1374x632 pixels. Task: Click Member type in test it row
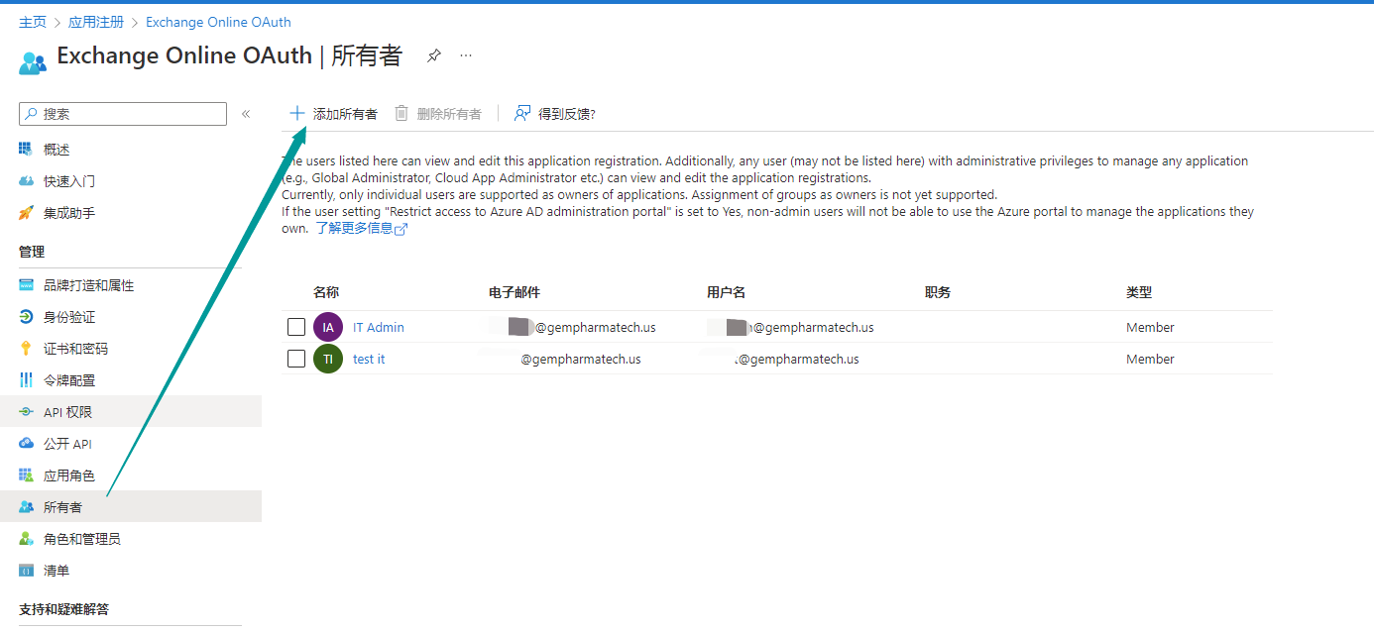[1150, 359]
